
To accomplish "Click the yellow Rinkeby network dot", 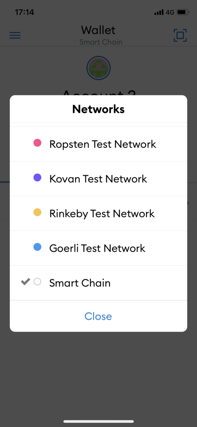I will tap(37, 212).
